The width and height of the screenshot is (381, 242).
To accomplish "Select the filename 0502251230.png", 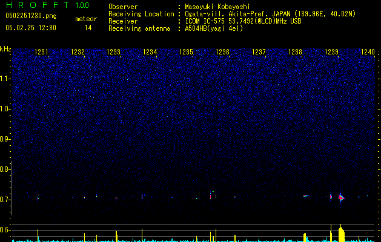I will click(31, 16).
